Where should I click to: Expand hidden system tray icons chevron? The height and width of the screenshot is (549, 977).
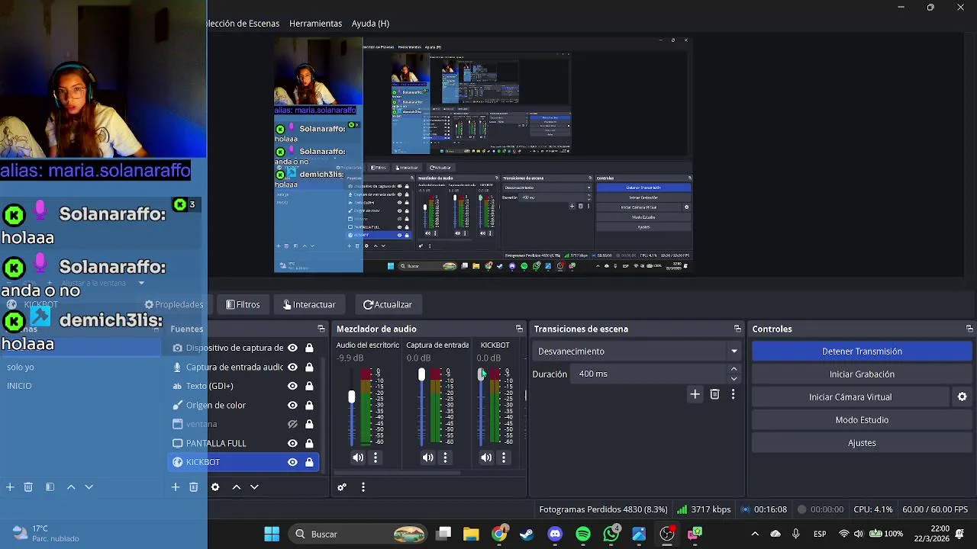point(755,534)
